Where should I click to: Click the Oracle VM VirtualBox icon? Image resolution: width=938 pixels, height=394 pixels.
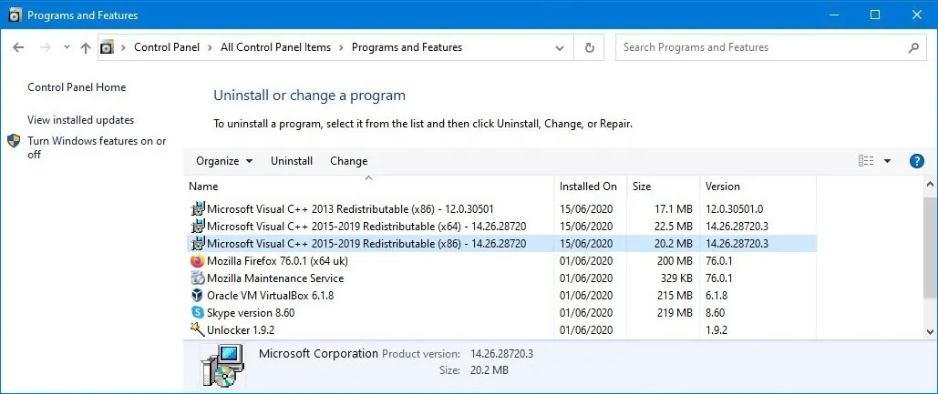tap(198, 295)
